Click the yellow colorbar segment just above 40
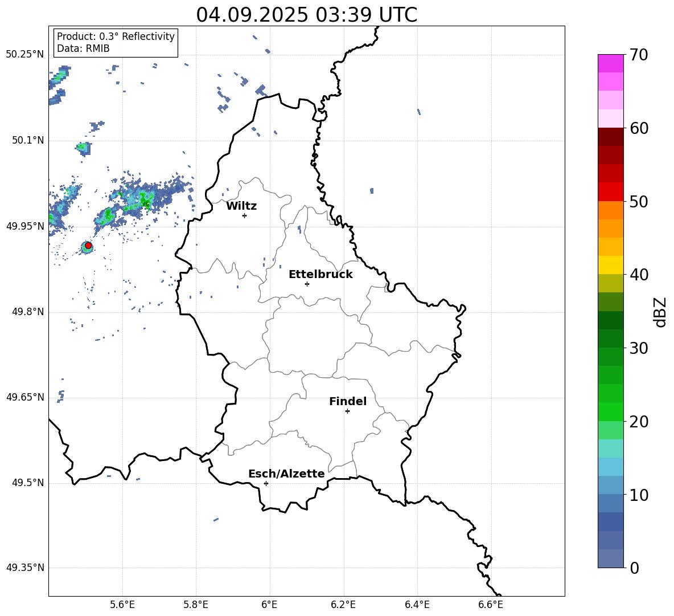 click(610, 265)
